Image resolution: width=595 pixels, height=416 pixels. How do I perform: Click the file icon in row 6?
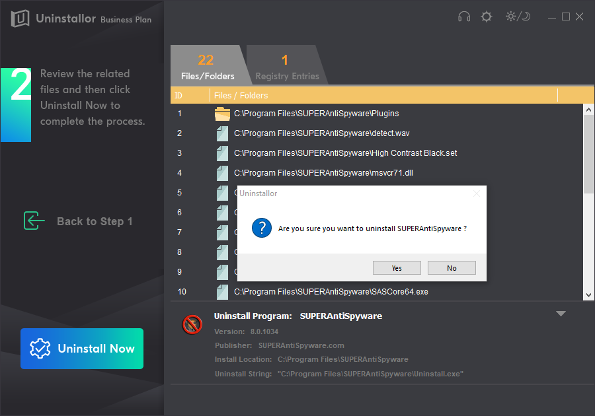click(222, 213)
